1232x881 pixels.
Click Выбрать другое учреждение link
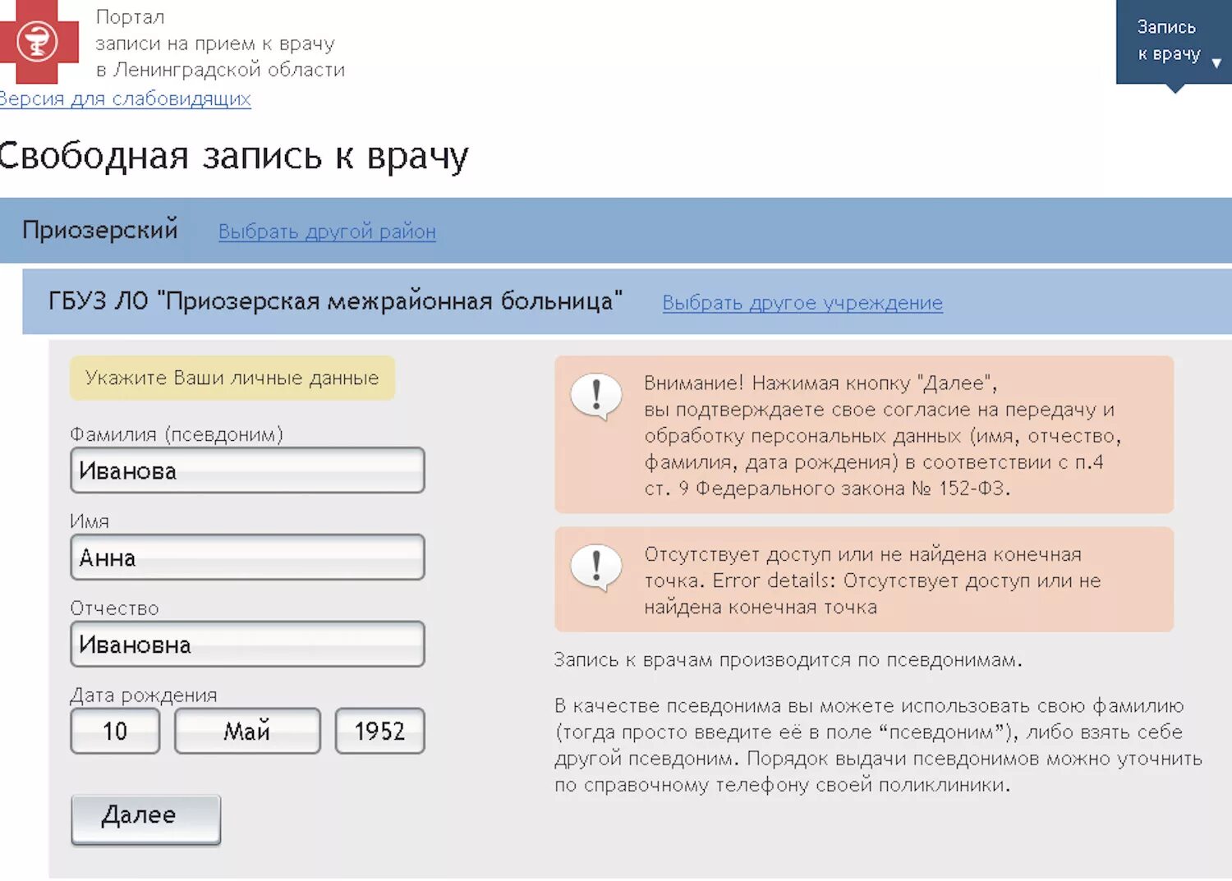tap(802, 303)
